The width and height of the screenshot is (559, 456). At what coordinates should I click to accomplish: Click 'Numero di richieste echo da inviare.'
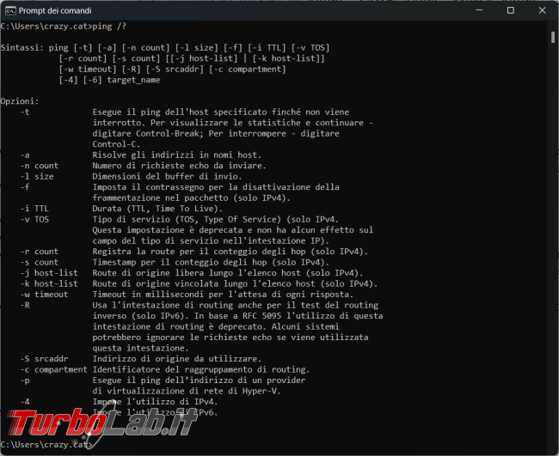coord(180,166)
